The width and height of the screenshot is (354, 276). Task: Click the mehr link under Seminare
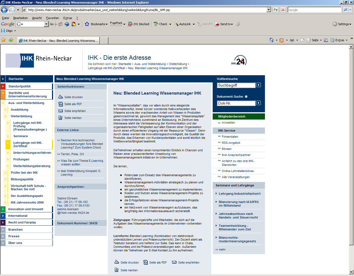coord(222,249)
